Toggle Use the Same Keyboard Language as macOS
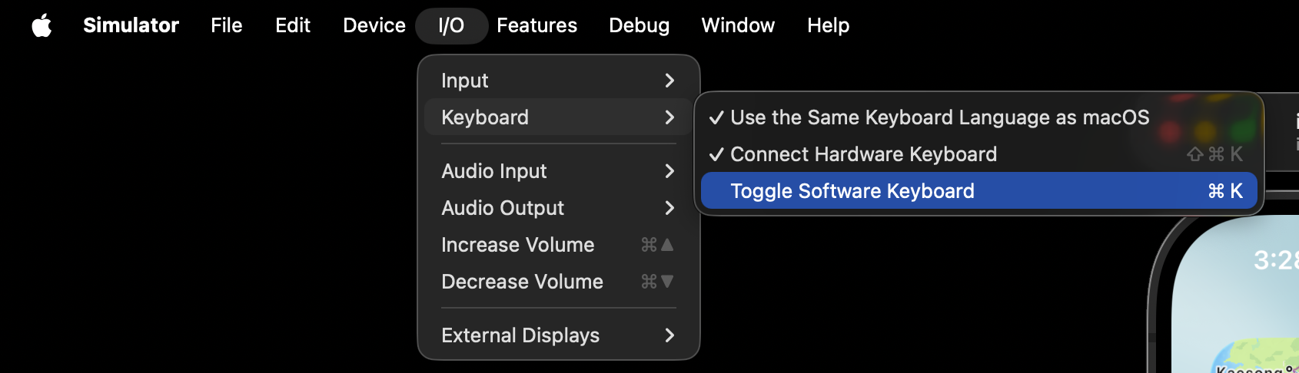 pyautogui.click(x=939, y=117)
